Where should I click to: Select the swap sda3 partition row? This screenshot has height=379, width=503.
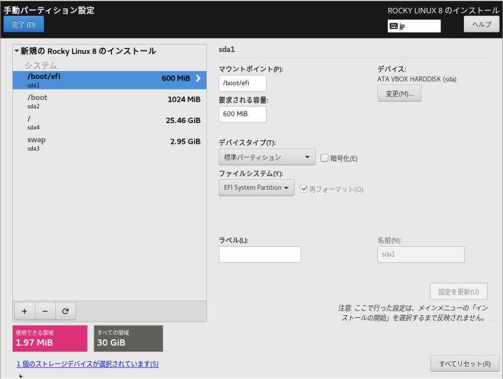(x=110, y=144)
